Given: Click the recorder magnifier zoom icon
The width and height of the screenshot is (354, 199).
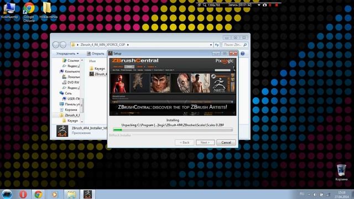Looking at the screenshot, I should (x=205, y=5).
